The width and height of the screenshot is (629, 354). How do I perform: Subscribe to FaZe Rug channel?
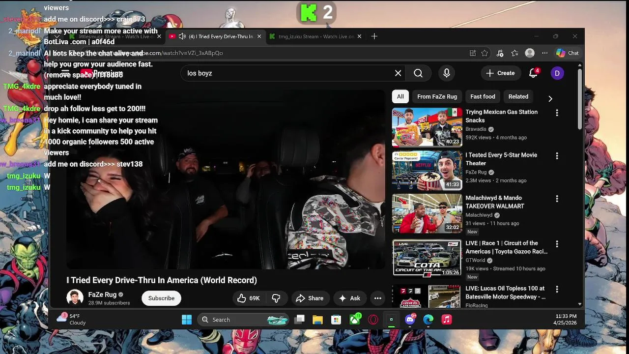click(x=161, y=298)
